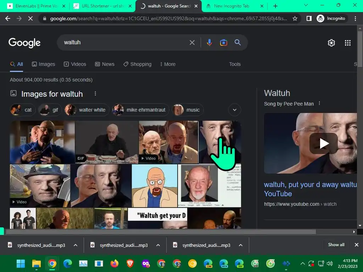Open the clock showing 4:13 PM
The height and width of the screenshot is (272, 363).
(347, 263)
